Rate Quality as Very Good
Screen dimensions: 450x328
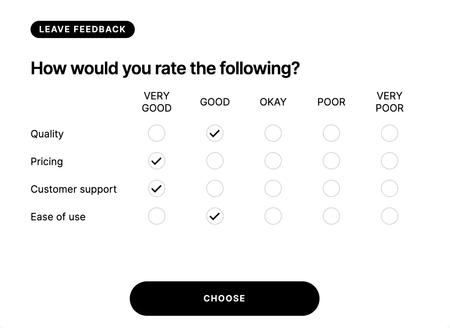157,133
